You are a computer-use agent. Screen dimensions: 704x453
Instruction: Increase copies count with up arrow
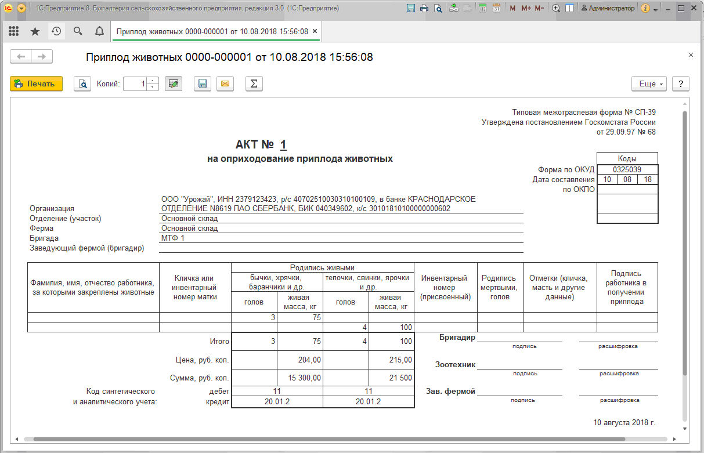point(153,81)
